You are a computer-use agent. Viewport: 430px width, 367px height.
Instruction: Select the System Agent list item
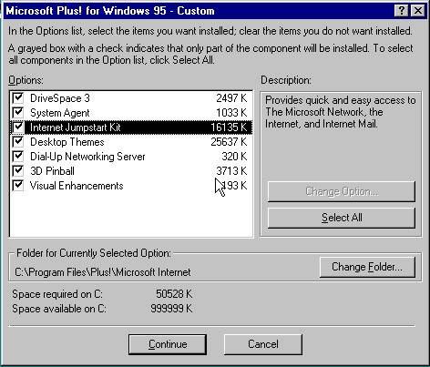pos(138,113)
